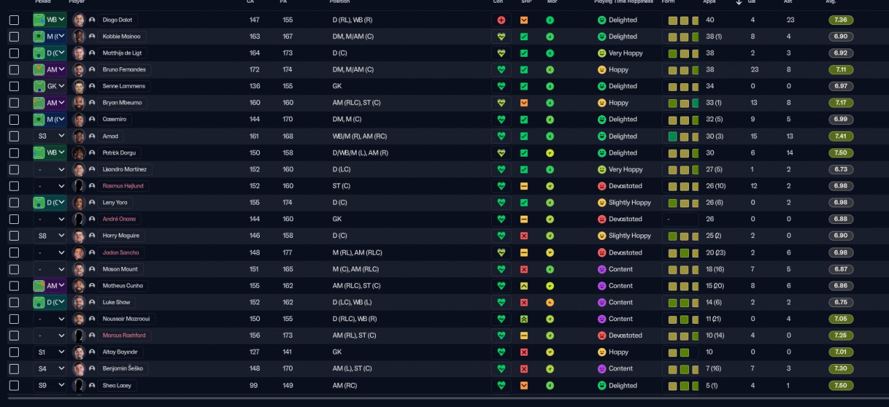Click Mason Mount's Content happiness face icon
Screen dimensions: 889x407
click(x=602, y=269)
